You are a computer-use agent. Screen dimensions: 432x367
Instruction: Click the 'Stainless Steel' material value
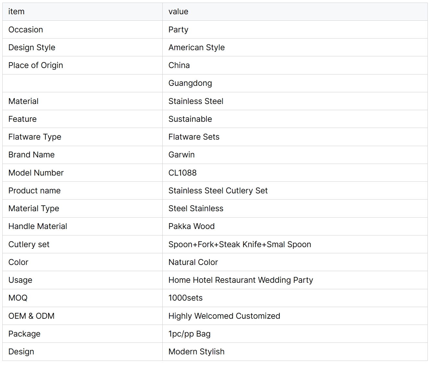click(x=196, y=101)
